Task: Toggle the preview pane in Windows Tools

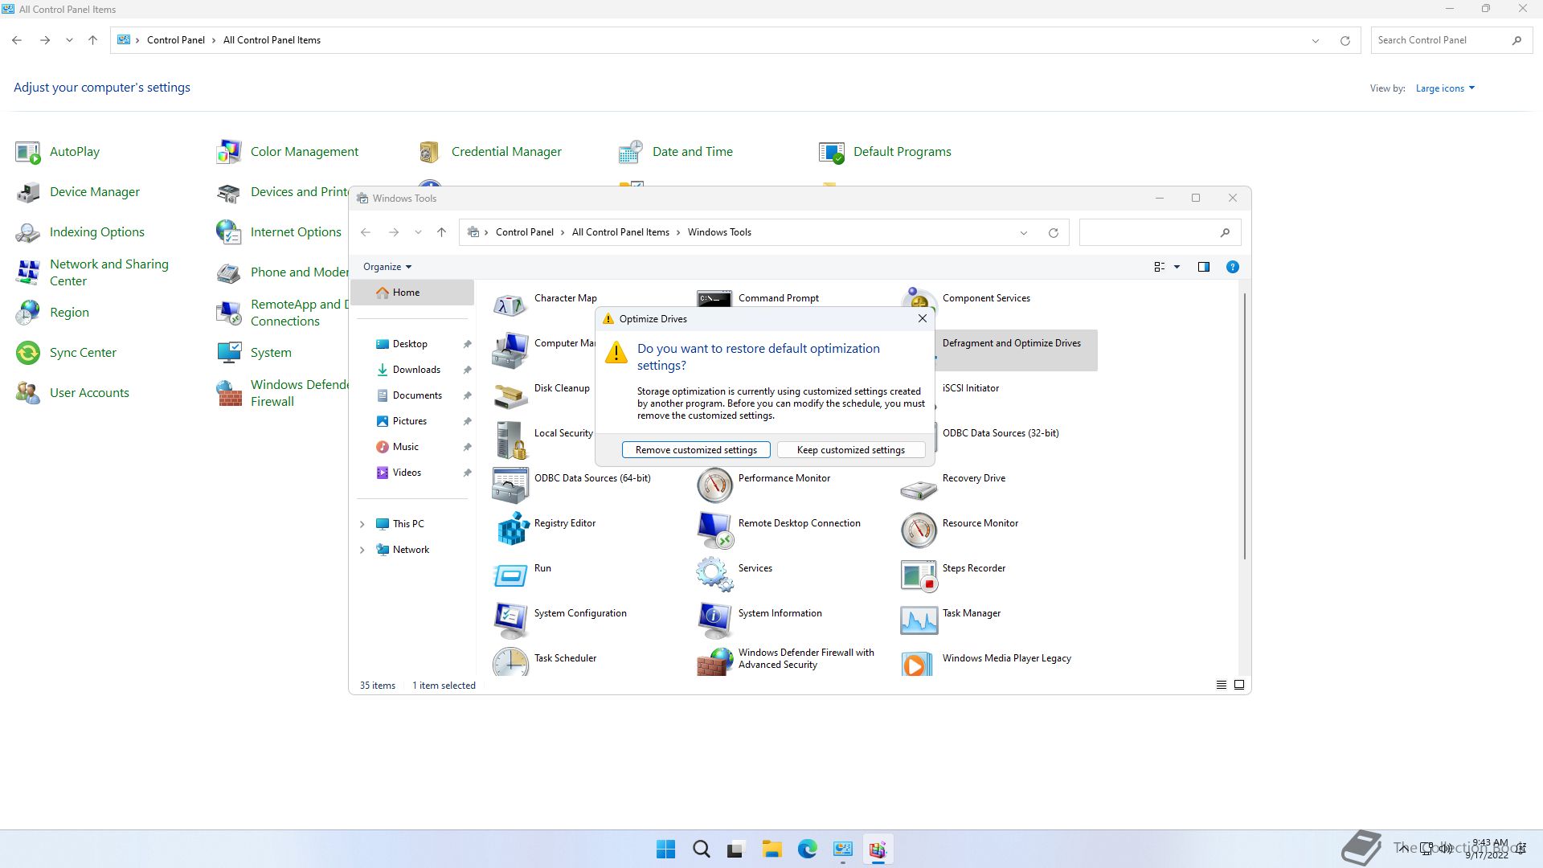Action: (x=1203, y=267)
